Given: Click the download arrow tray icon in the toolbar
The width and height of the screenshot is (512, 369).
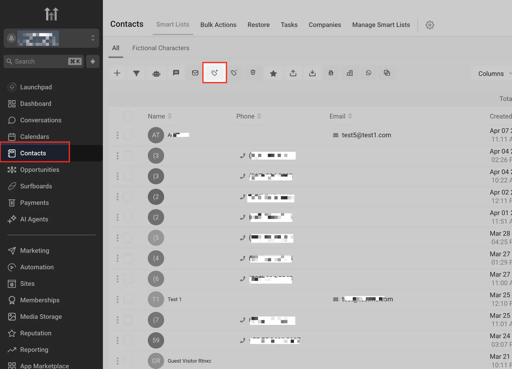Looking at the screenshot, I should click(x=312, y=73).
